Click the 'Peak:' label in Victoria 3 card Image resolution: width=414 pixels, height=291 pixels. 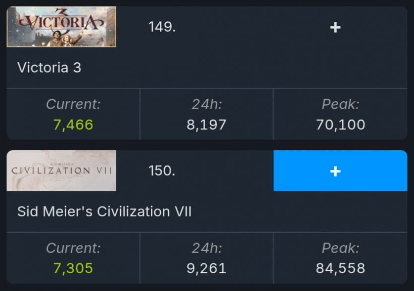[340, 104]
